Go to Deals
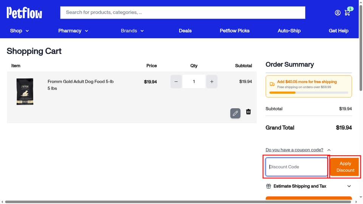 tap(185, 31)
